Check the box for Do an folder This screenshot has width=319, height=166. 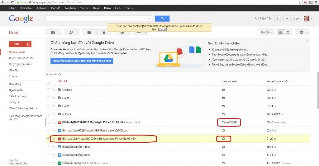48,98
